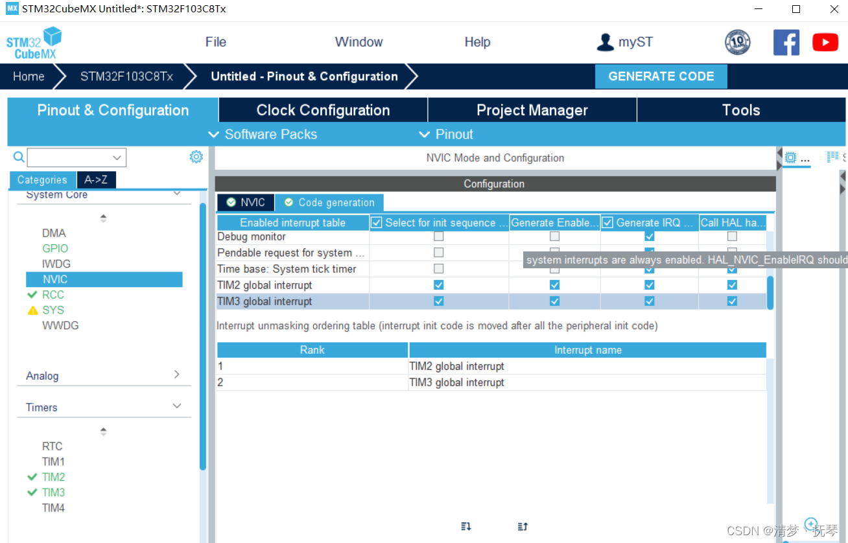Go to Home breadcrumb
This screenshot has height=543, width=848.
(29, 76)
